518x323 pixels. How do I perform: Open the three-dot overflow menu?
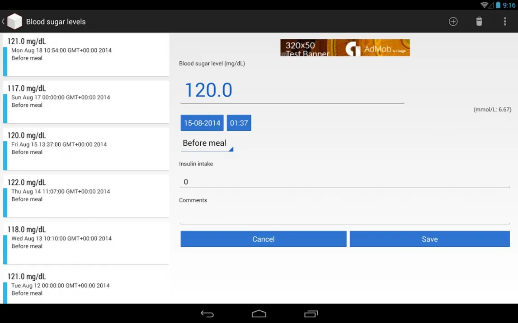pos(505,22)
